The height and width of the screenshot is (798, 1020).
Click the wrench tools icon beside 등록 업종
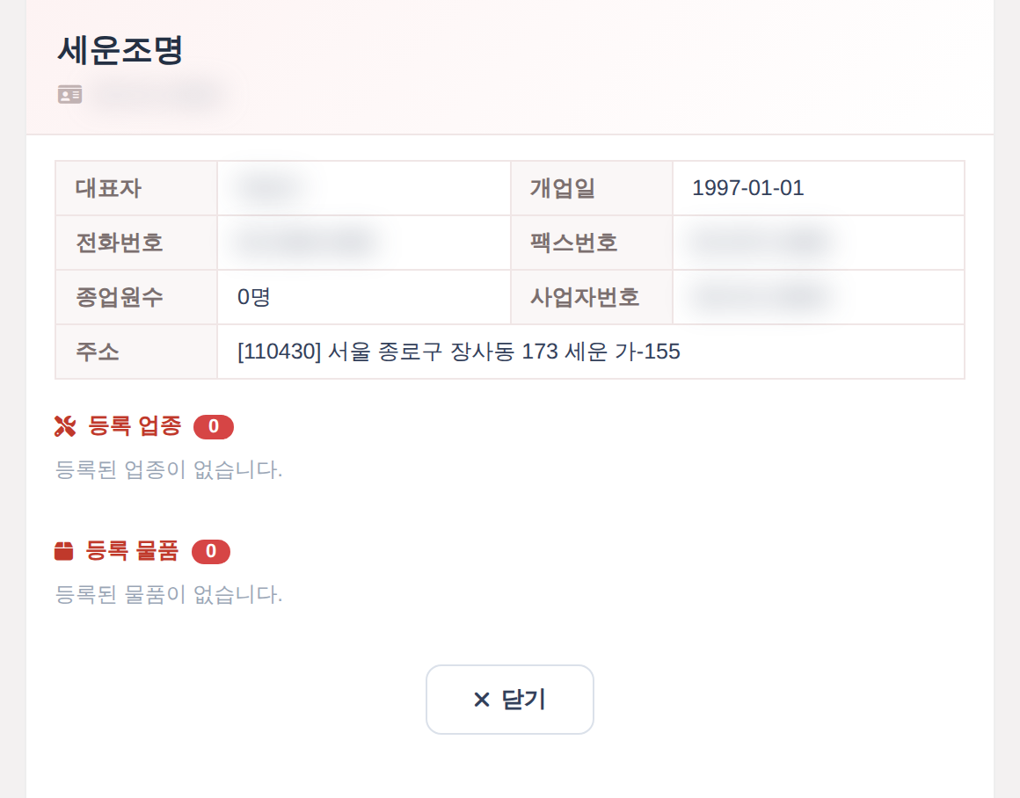[x=65, y=426]
